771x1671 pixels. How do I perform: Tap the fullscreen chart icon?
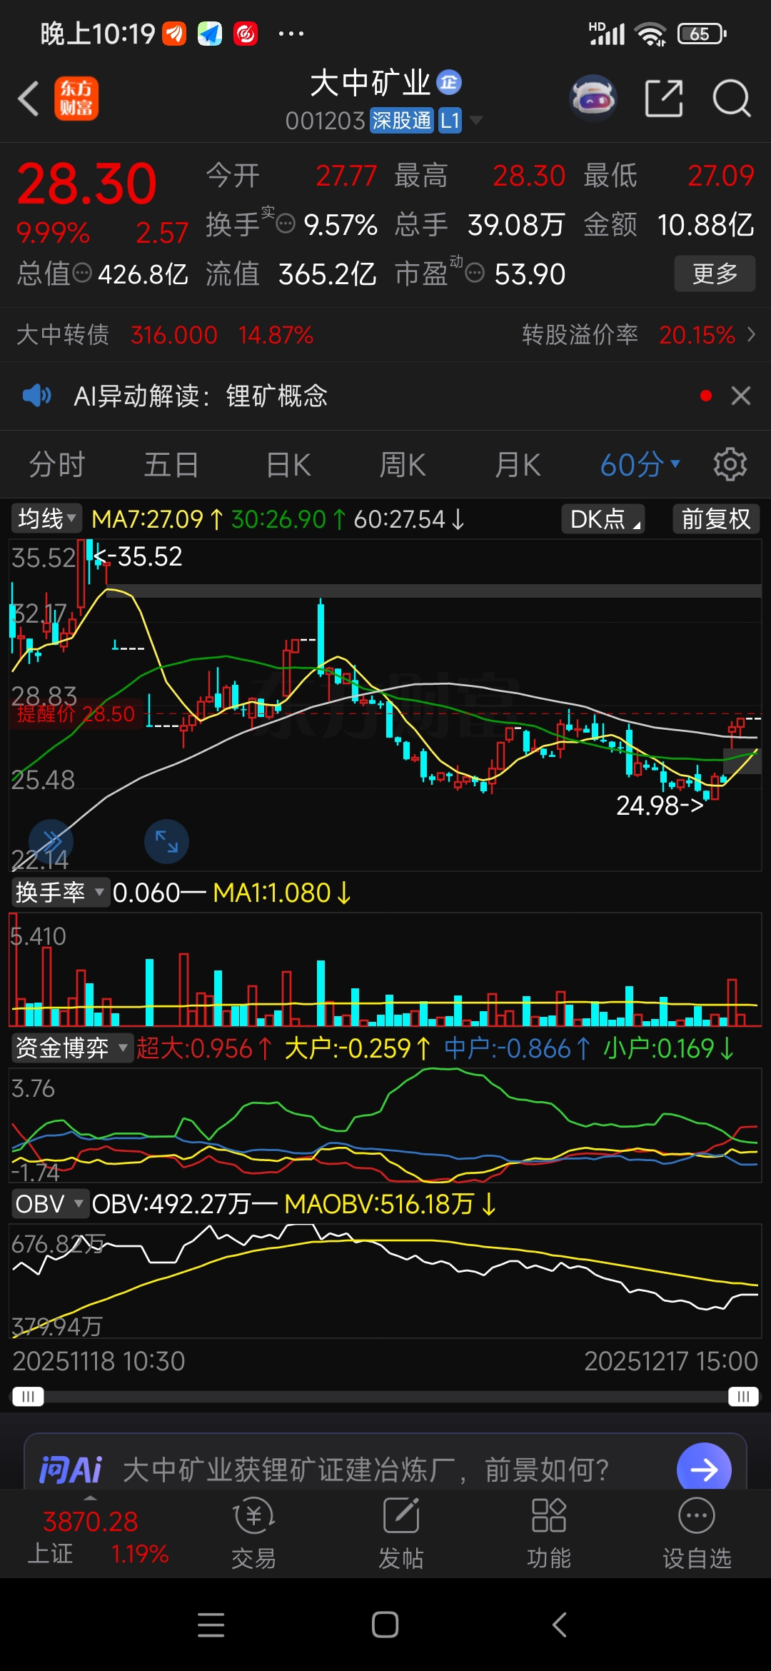(x=166, y=840)
